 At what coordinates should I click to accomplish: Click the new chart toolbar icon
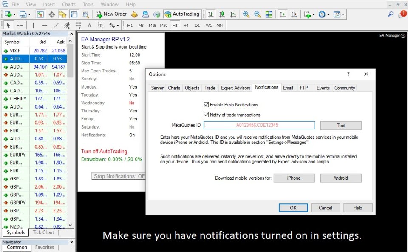(x=8, y=14)
